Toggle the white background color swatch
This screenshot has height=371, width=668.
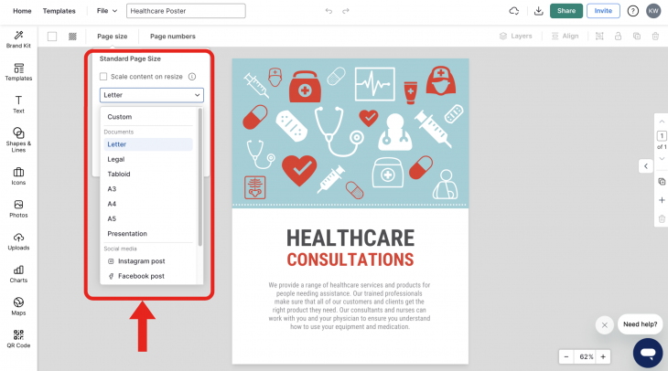[x=52, y=37]
